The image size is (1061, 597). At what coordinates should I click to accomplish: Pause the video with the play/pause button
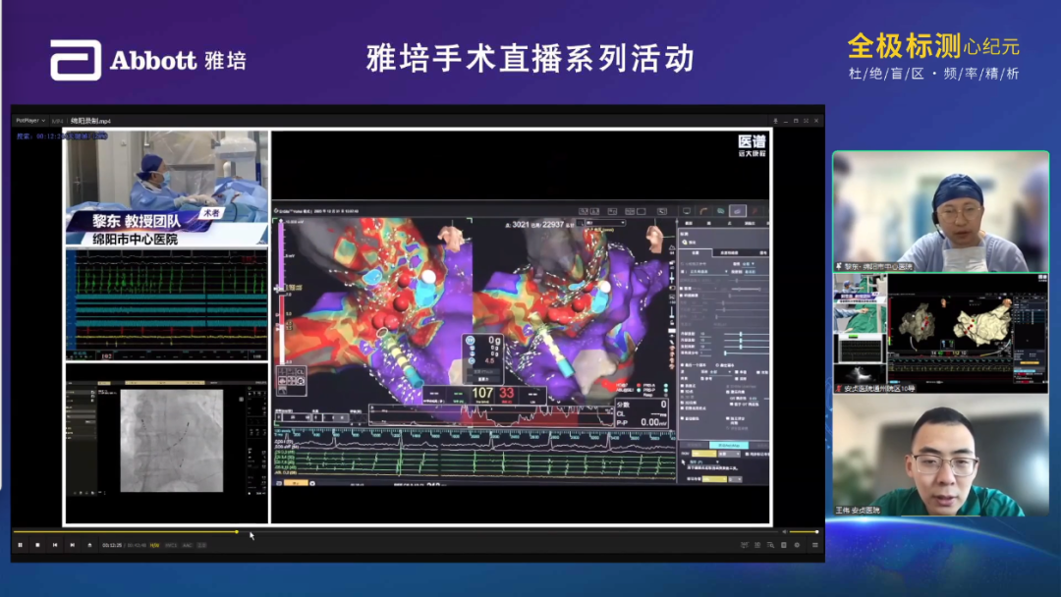coord(20,544)
